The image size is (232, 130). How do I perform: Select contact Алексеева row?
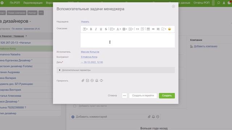(x=26, y=96)
